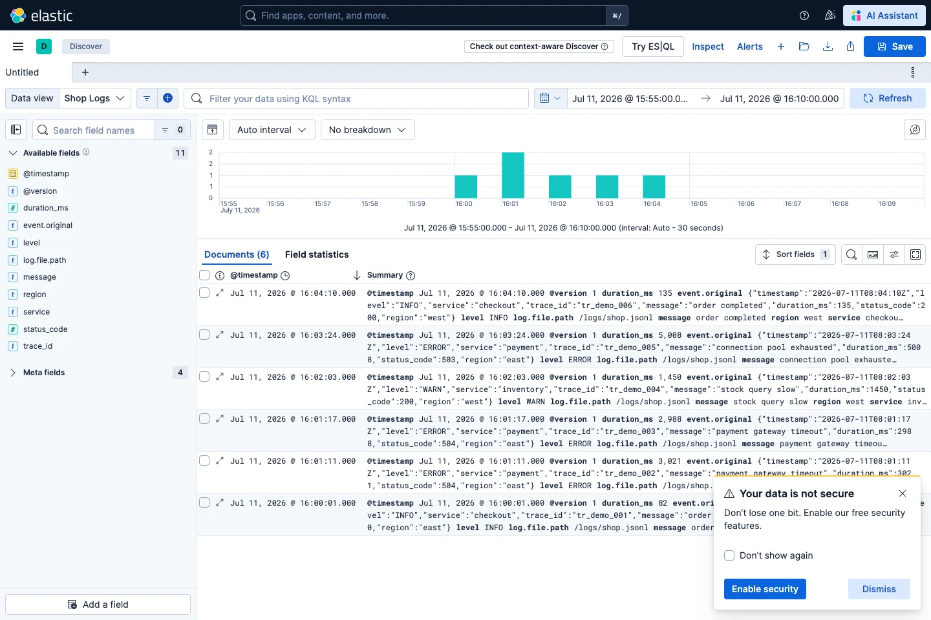Open the date quick menu calendar dropdown
This screenshot has width=931, height=620.
[x=550, y=98]
